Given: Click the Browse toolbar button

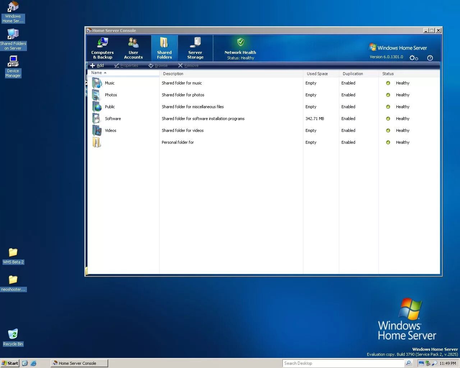Looking at the screenshot, I should click(158, 65).
